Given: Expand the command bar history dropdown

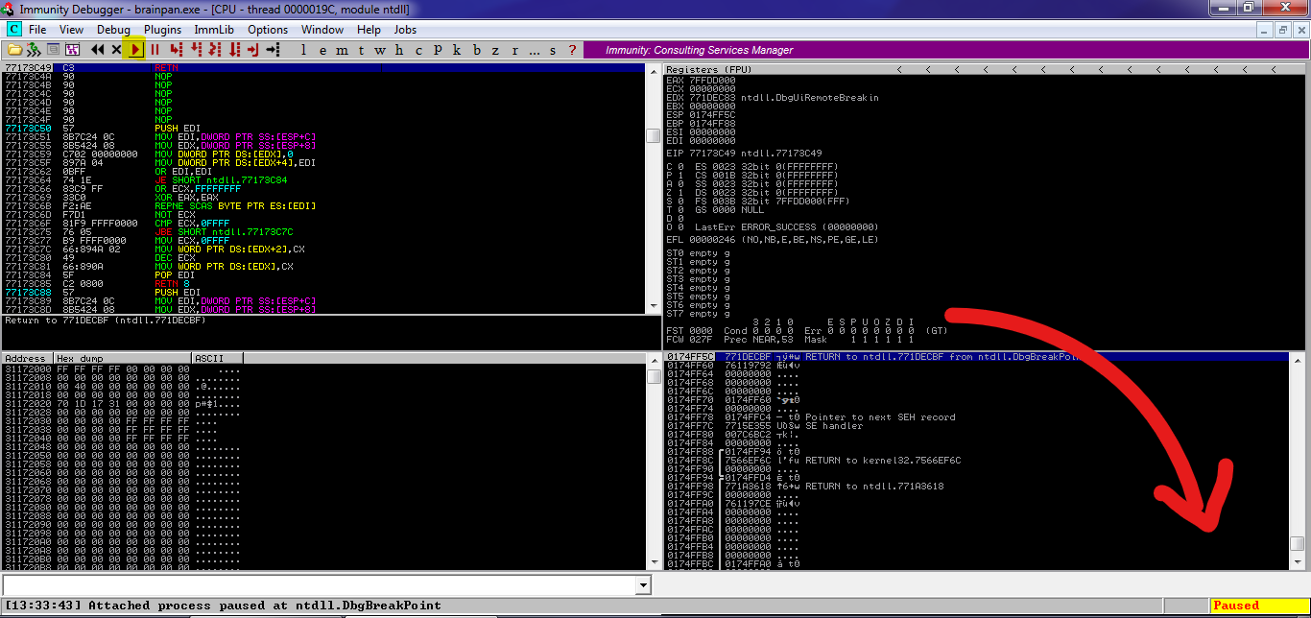Looking at the screenshot, I should pyautogui.click(x=643, y=584).
